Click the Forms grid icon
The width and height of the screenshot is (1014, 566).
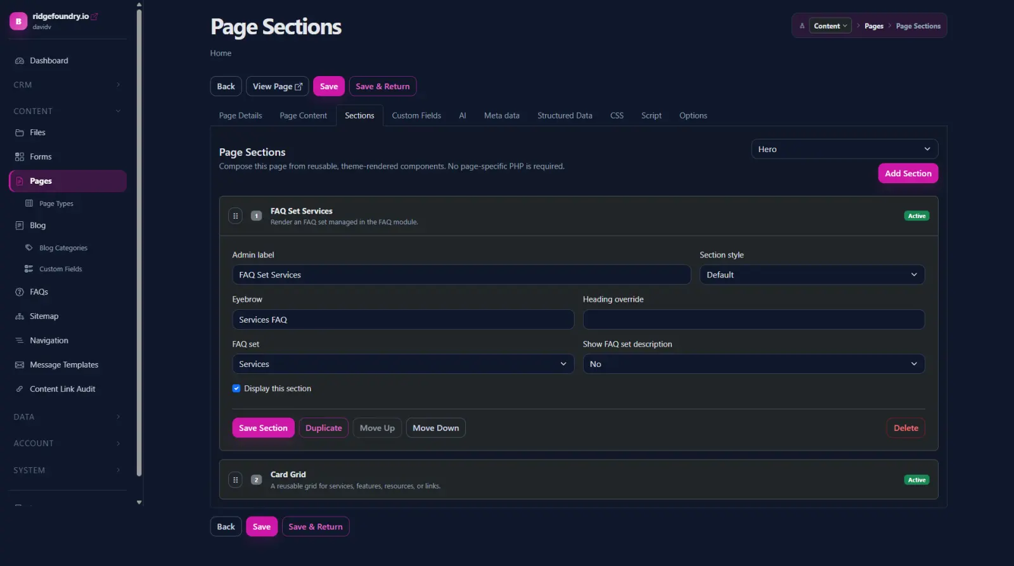19,157
